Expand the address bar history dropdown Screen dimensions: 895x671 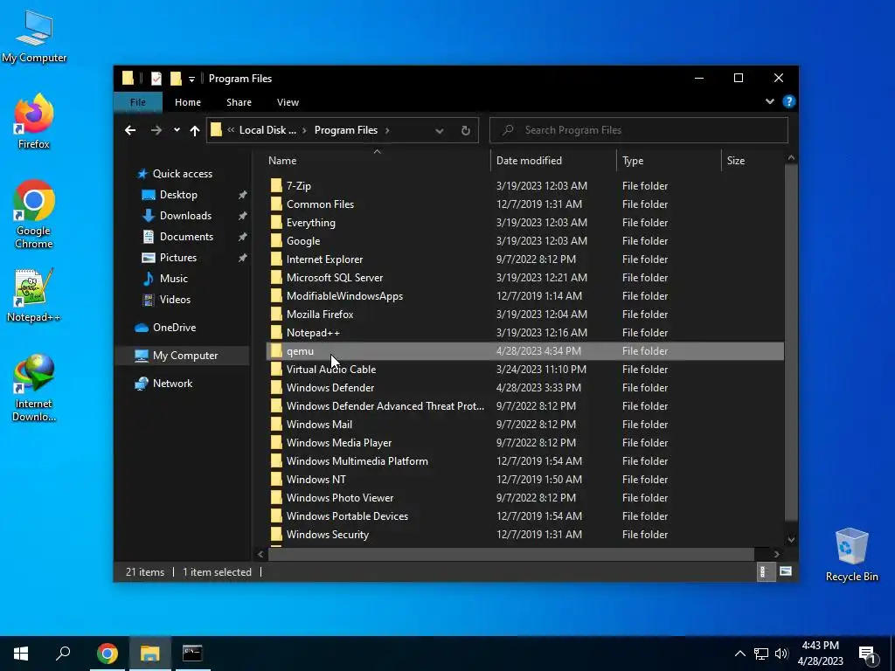[x=439, y=130]
